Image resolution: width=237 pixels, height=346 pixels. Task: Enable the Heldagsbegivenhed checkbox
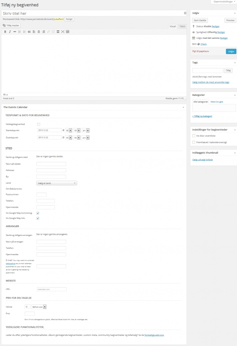38,124
